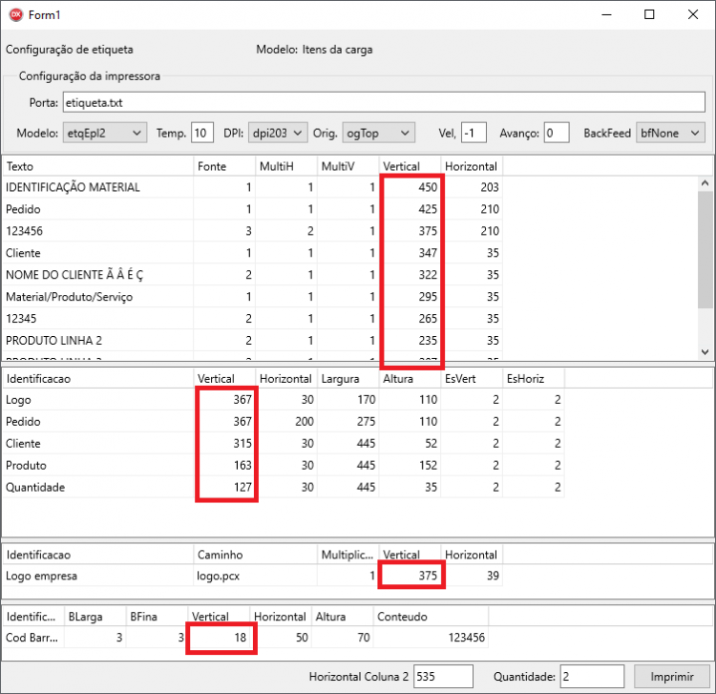Viewport: 716px width, 694px height.
Task: Open the Modelo dropdown showing etqEpl2
Action: (105, 133)
